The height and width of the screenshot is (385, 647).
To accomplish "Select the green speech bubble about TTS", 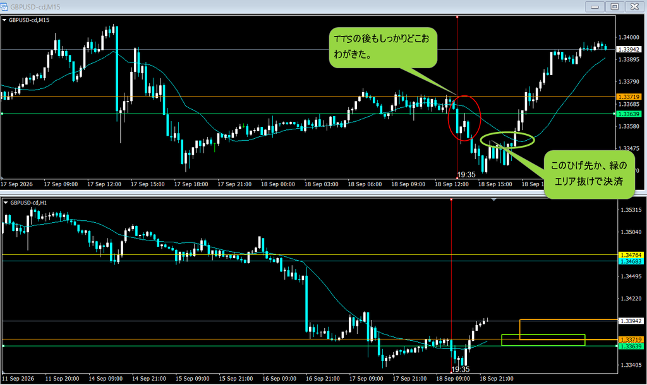I will tap(383, 47).
